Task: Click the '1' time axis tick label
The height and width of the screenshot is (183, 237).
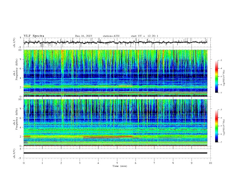Action: (x=42, y=163)
